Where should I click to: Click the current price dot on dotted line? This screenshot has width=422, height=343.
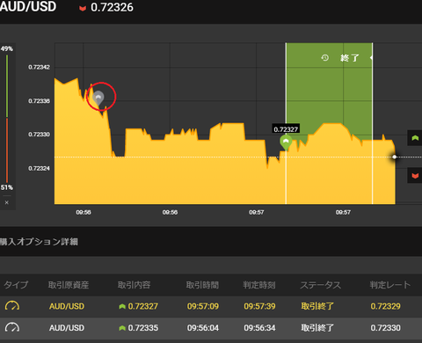pyautogui.click(x=395, y=157)
